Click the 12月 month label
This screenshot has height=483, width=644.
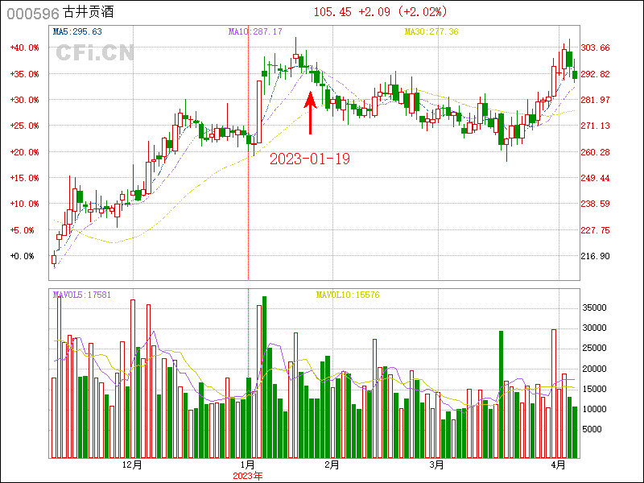tap(132, 465)
